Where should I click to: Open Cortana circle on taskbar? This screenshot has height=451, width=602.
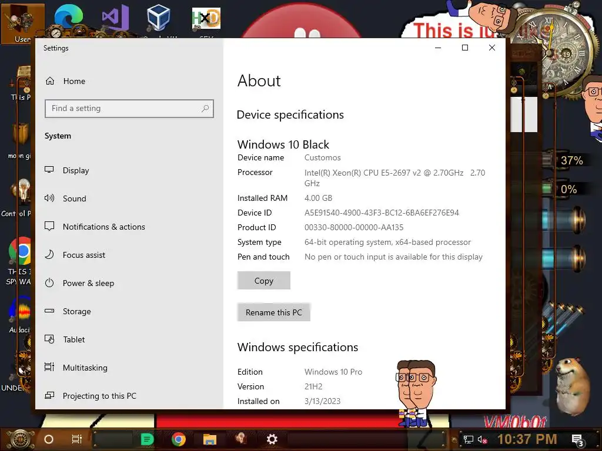[x=49, y=439]
